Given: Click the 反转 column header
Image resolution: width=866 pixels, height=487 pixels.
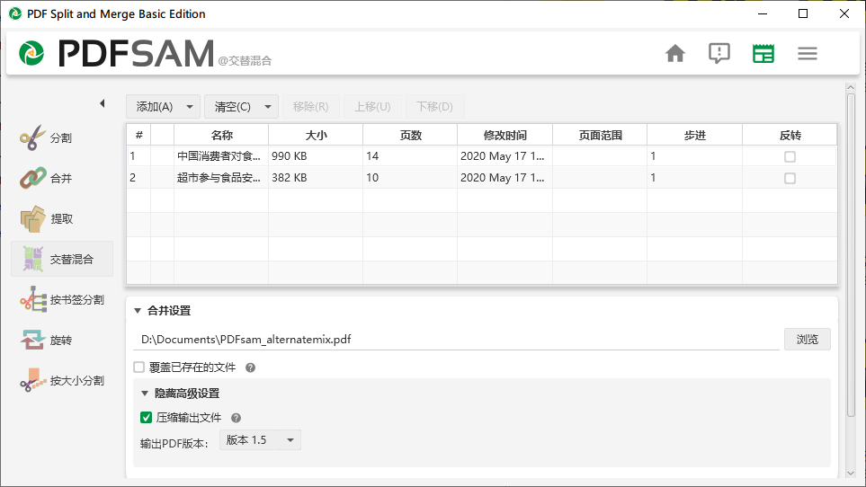Looking at the screenshot, I should pyautogui.click(x=790, y=135).
